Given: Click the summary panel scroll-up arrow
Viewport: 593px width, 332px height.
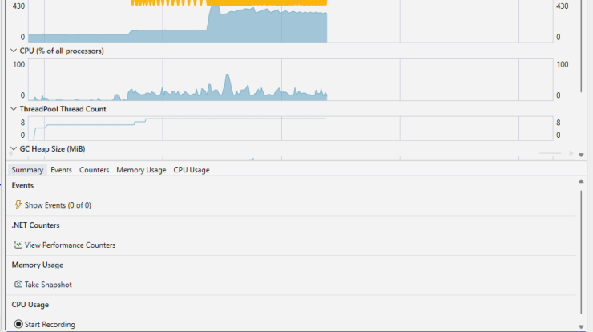Looking at the screenshot, I should (581, 182).
